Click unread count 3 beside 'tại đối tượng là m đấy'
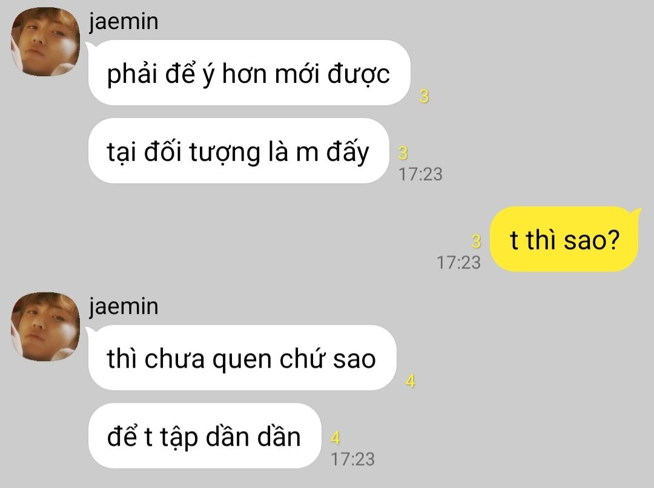 tap(403, 153)
